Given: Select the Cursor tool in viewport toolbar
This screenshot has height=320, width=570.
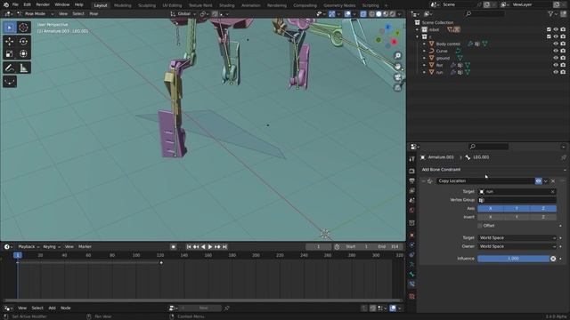Looking at the screenshot, I should click(x=23, y=28).
